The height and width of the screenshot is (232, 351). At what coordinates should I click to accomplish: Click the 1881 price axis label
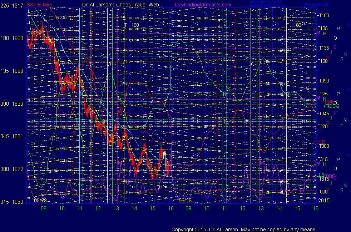[x=18, y=136]
